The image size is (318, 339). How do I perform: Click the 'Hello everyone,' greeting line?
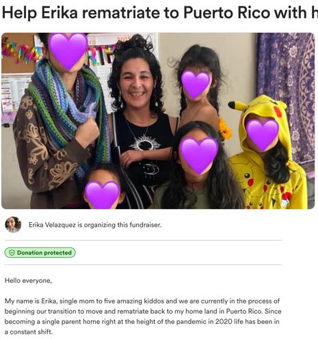28,280
